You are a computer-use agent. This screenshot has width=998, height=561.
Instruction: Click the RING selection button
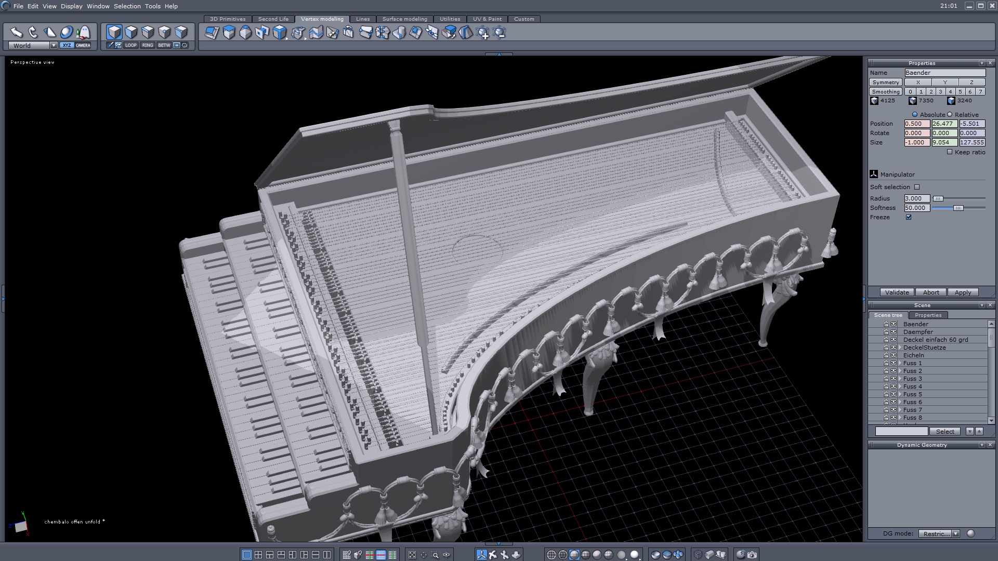[148, 45]
